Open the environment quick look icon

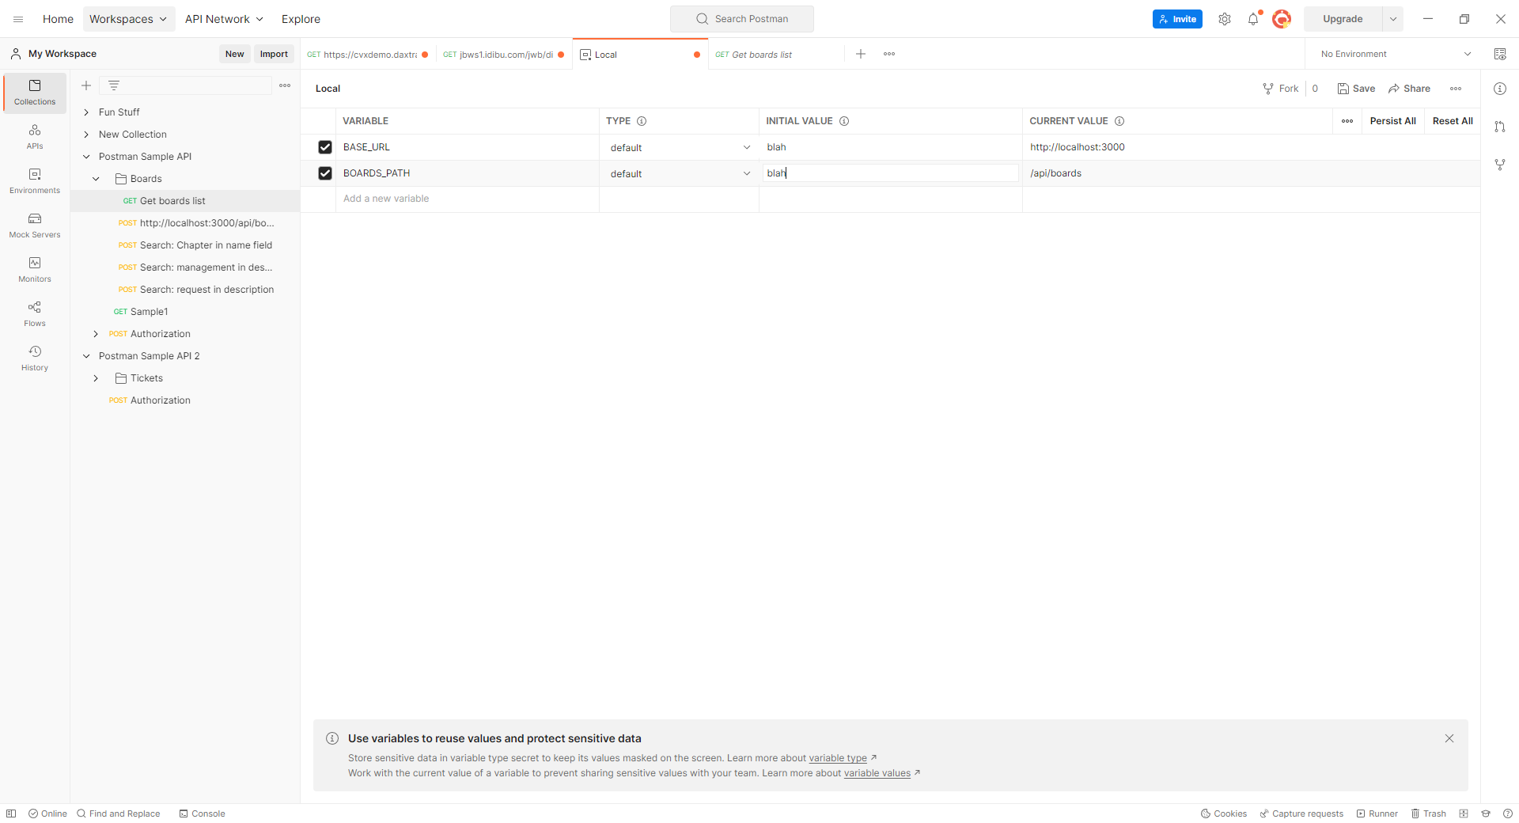[x=1500, y=54]
